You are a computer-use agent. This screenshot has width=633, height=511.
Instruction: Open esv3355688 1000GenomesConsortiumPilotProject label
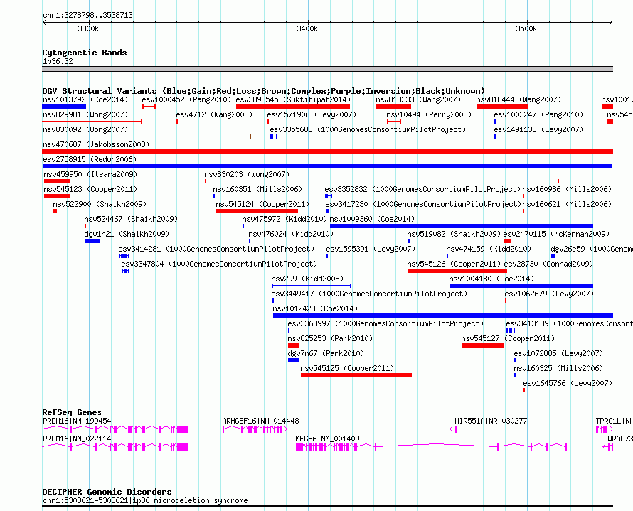coord(368,129)
